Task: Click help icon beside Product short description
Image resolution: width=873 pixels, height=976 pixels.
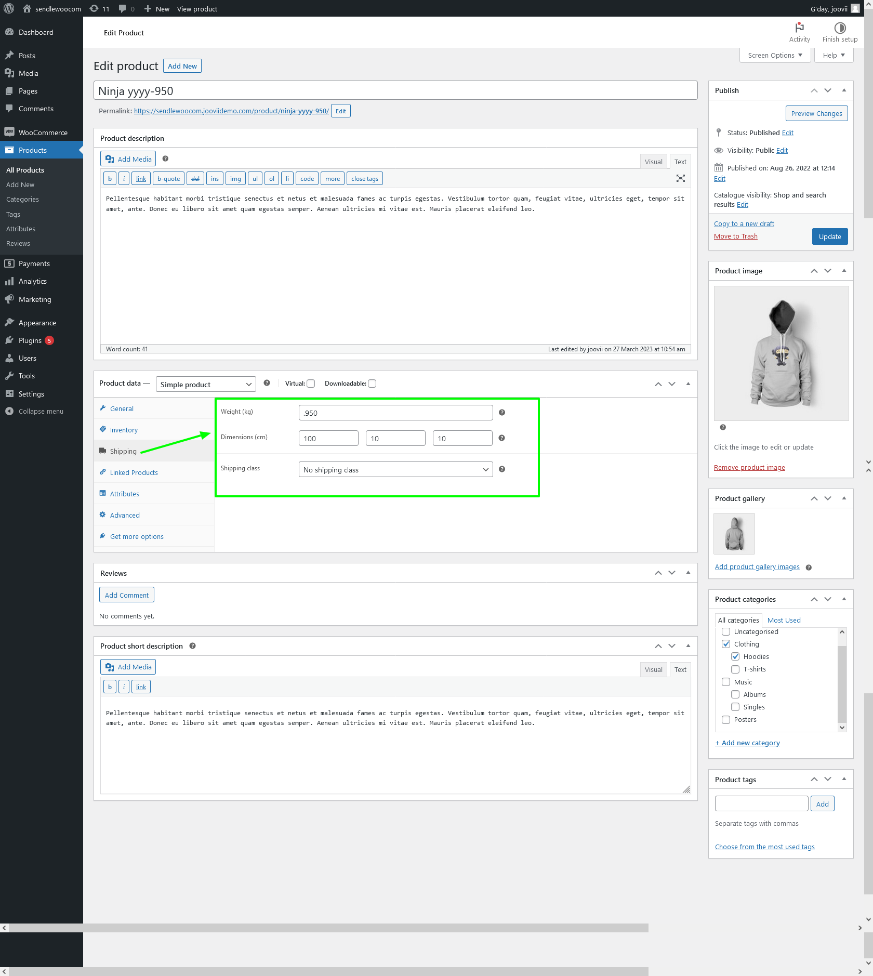Action: tap(192, 646)
